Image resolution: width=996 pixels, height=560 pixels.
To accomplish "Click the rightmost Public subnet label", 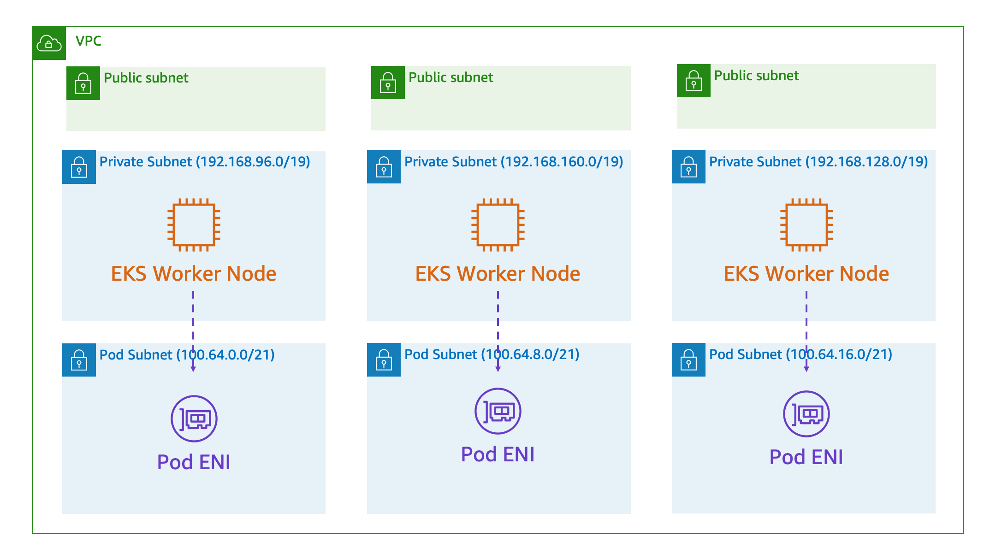I will (757, 76).
